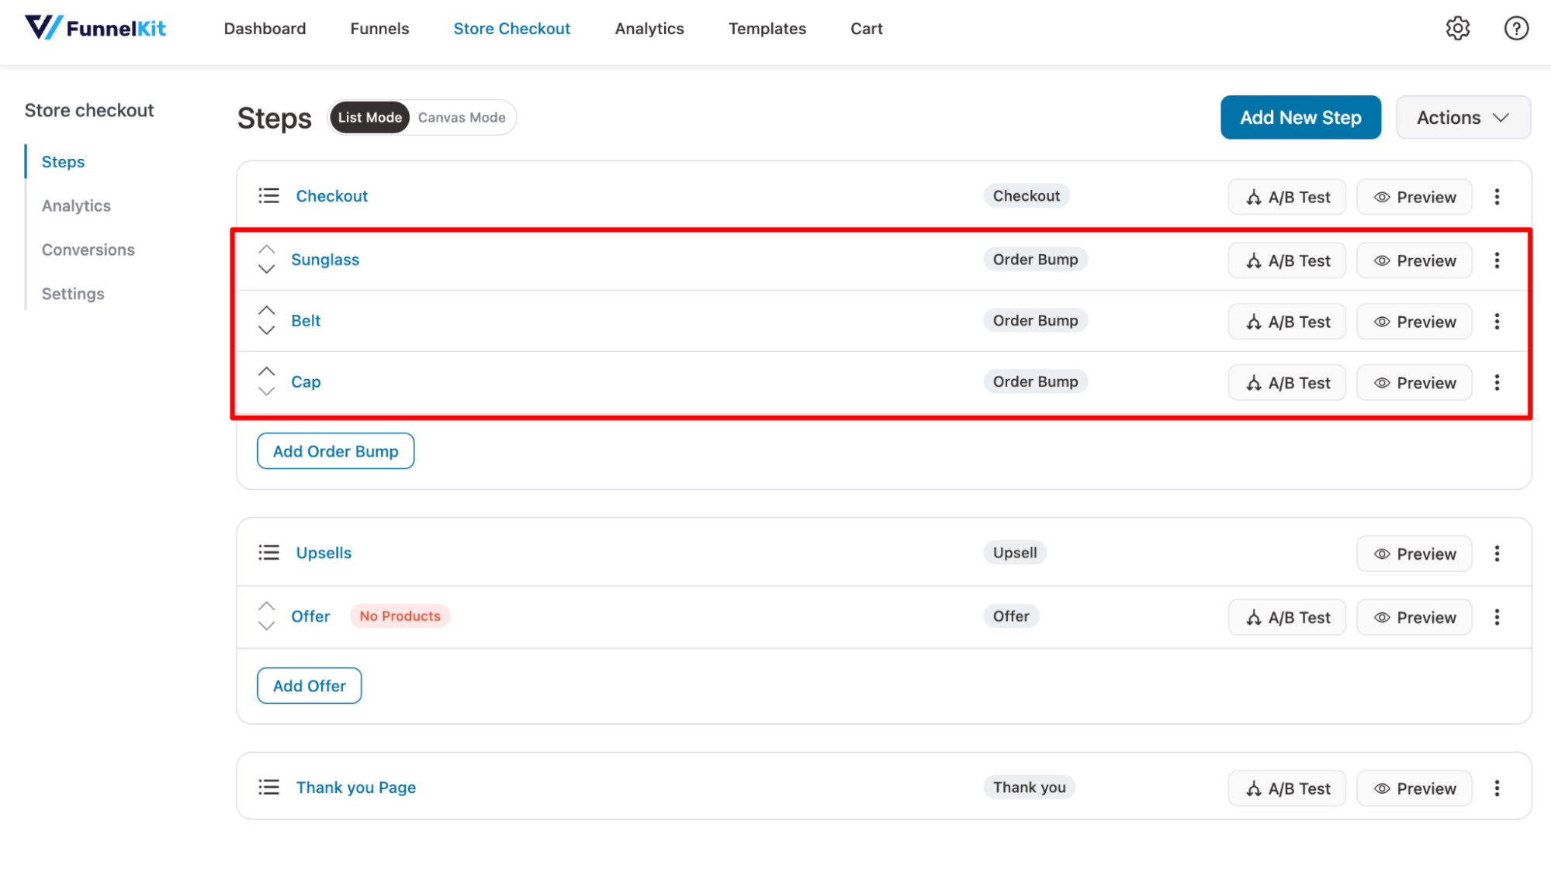Move Cap order bump up

(266, 371)
